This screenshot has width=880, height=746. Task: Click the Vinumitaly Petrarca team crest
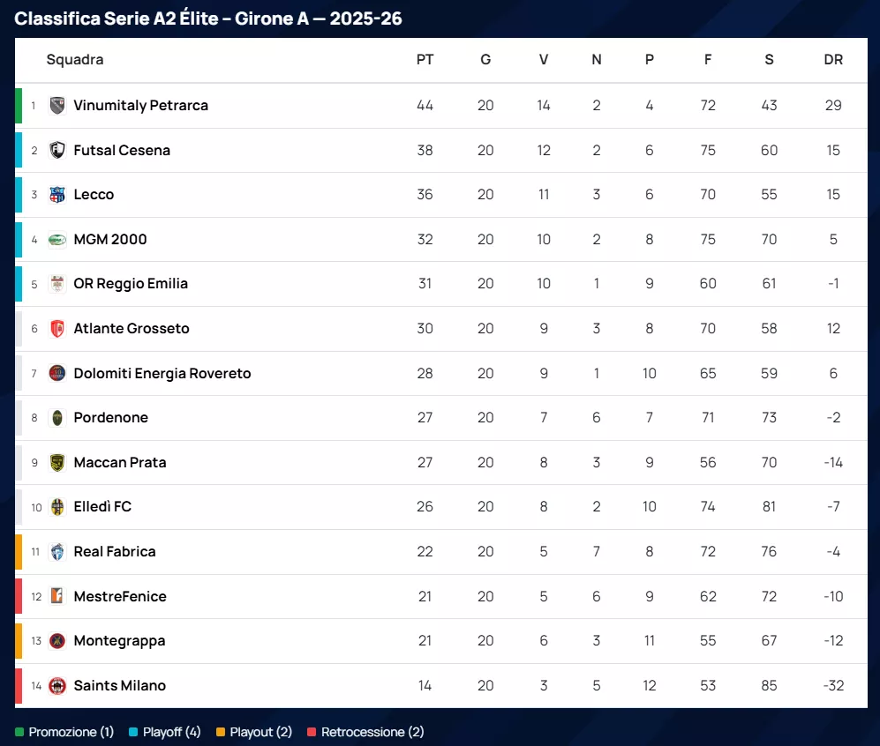pyautogui.click(x=57, y=106)
